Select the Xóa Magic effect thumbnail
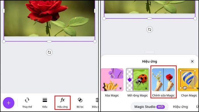 [x=112, y=80]
